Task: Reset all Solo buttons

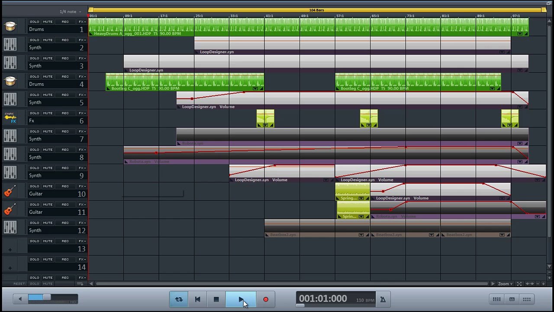Action: 34,284
